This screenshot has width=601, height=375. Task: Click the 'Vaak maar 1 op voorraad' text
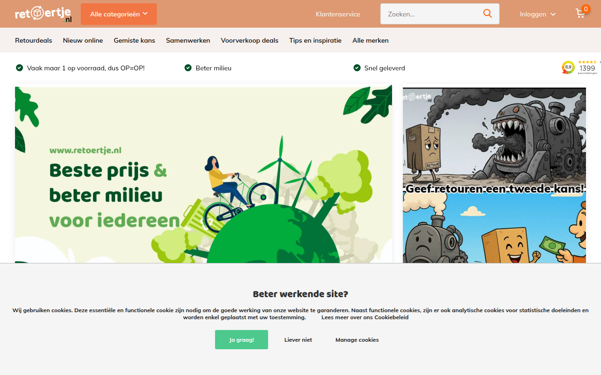tap(86, 68)
